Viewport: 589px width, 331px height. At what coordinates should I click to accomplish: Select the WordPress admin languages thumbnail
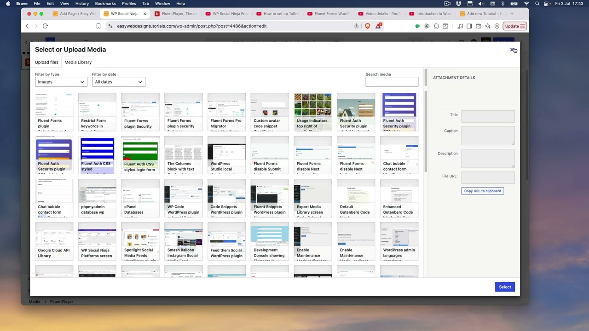[399, 241]
